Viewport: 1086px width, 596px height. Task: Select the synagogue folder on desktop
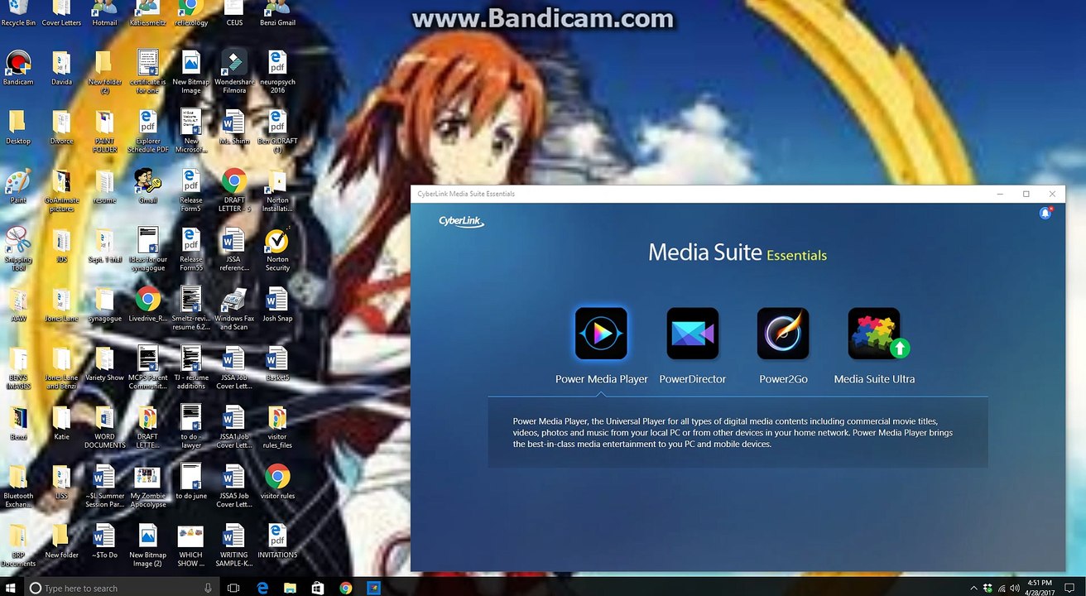pos(104,305)
